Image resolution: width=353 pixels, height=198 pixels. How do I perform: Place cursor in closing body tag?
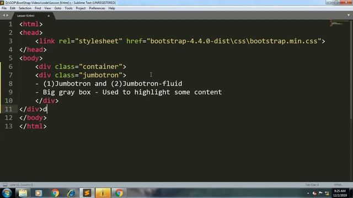33,118
